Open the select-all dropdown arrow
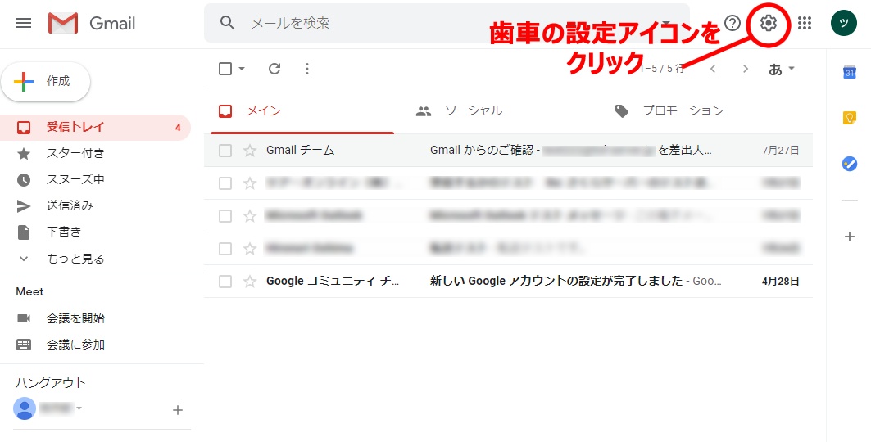The height and width of the screenshot is (442, 871). pos(242,69)
